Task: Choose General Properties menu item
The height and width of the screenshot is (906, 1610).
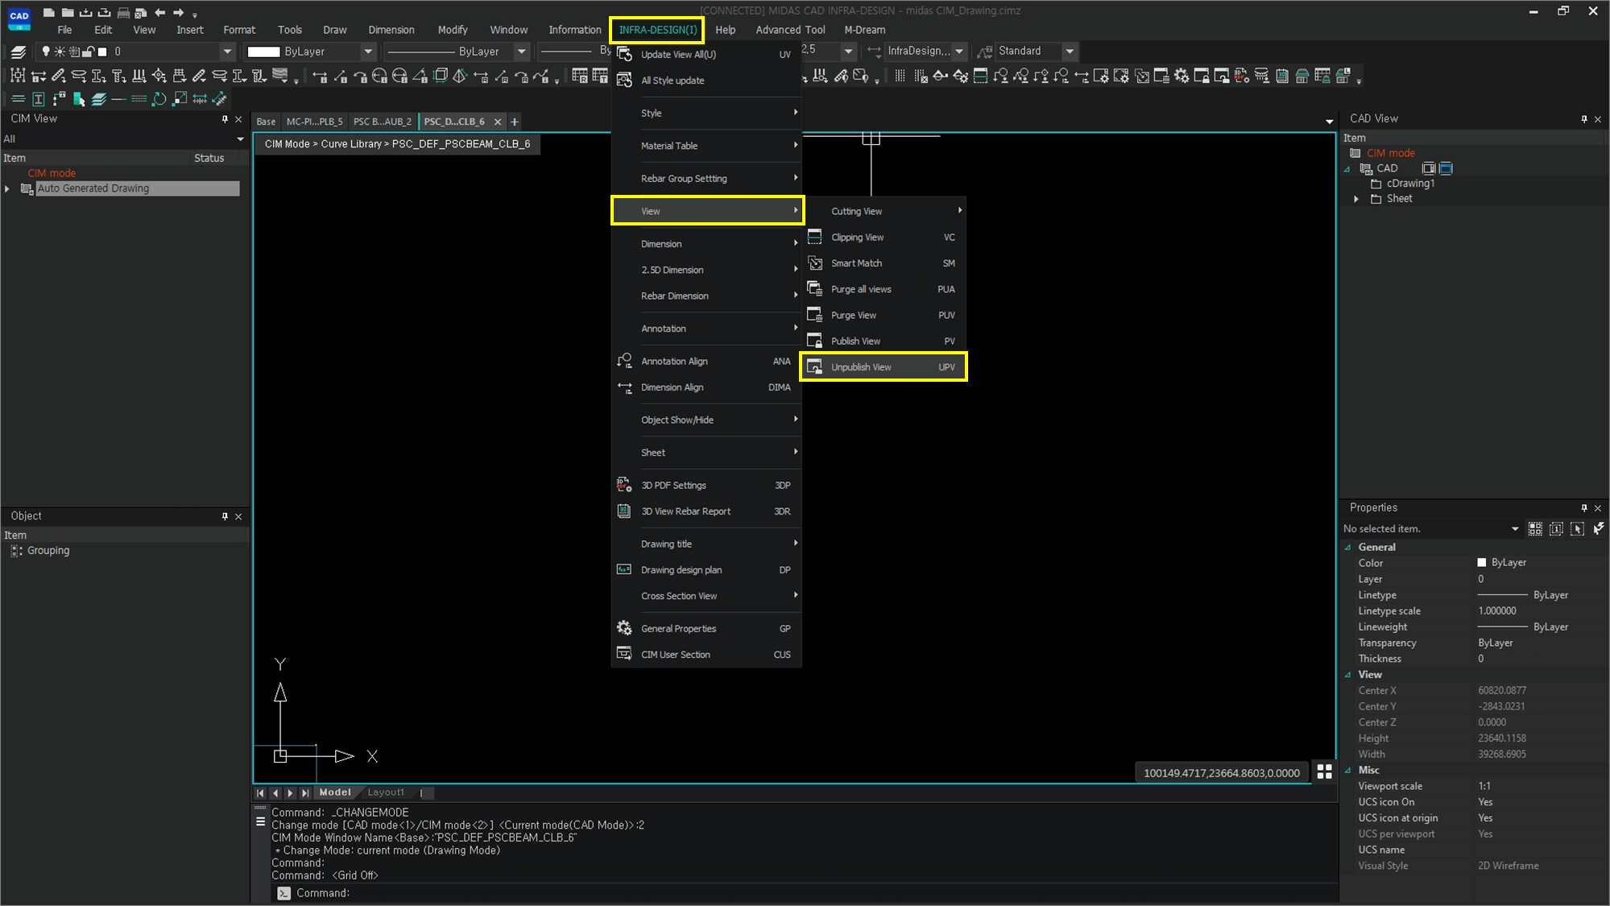Action: coord(706,628)
